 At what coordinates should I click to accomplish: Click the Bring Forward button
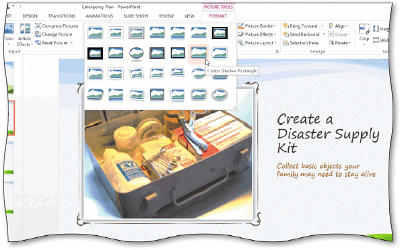pyautogui.click(x=300, y=26)
